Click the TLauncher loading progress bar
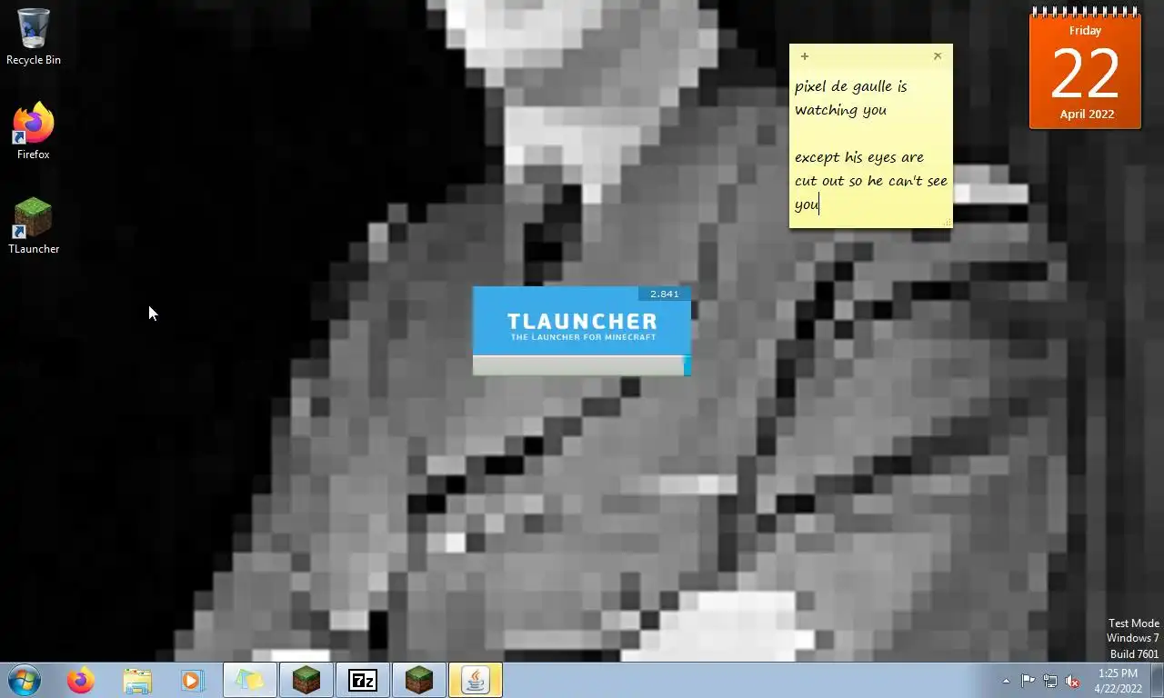1164x698 pixels. point(582,365)
